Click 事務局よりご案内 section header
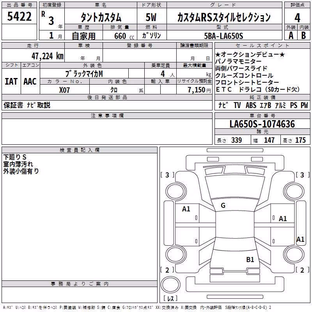The width and height of the screenshot is (312, 312). [x=80, y=284]
